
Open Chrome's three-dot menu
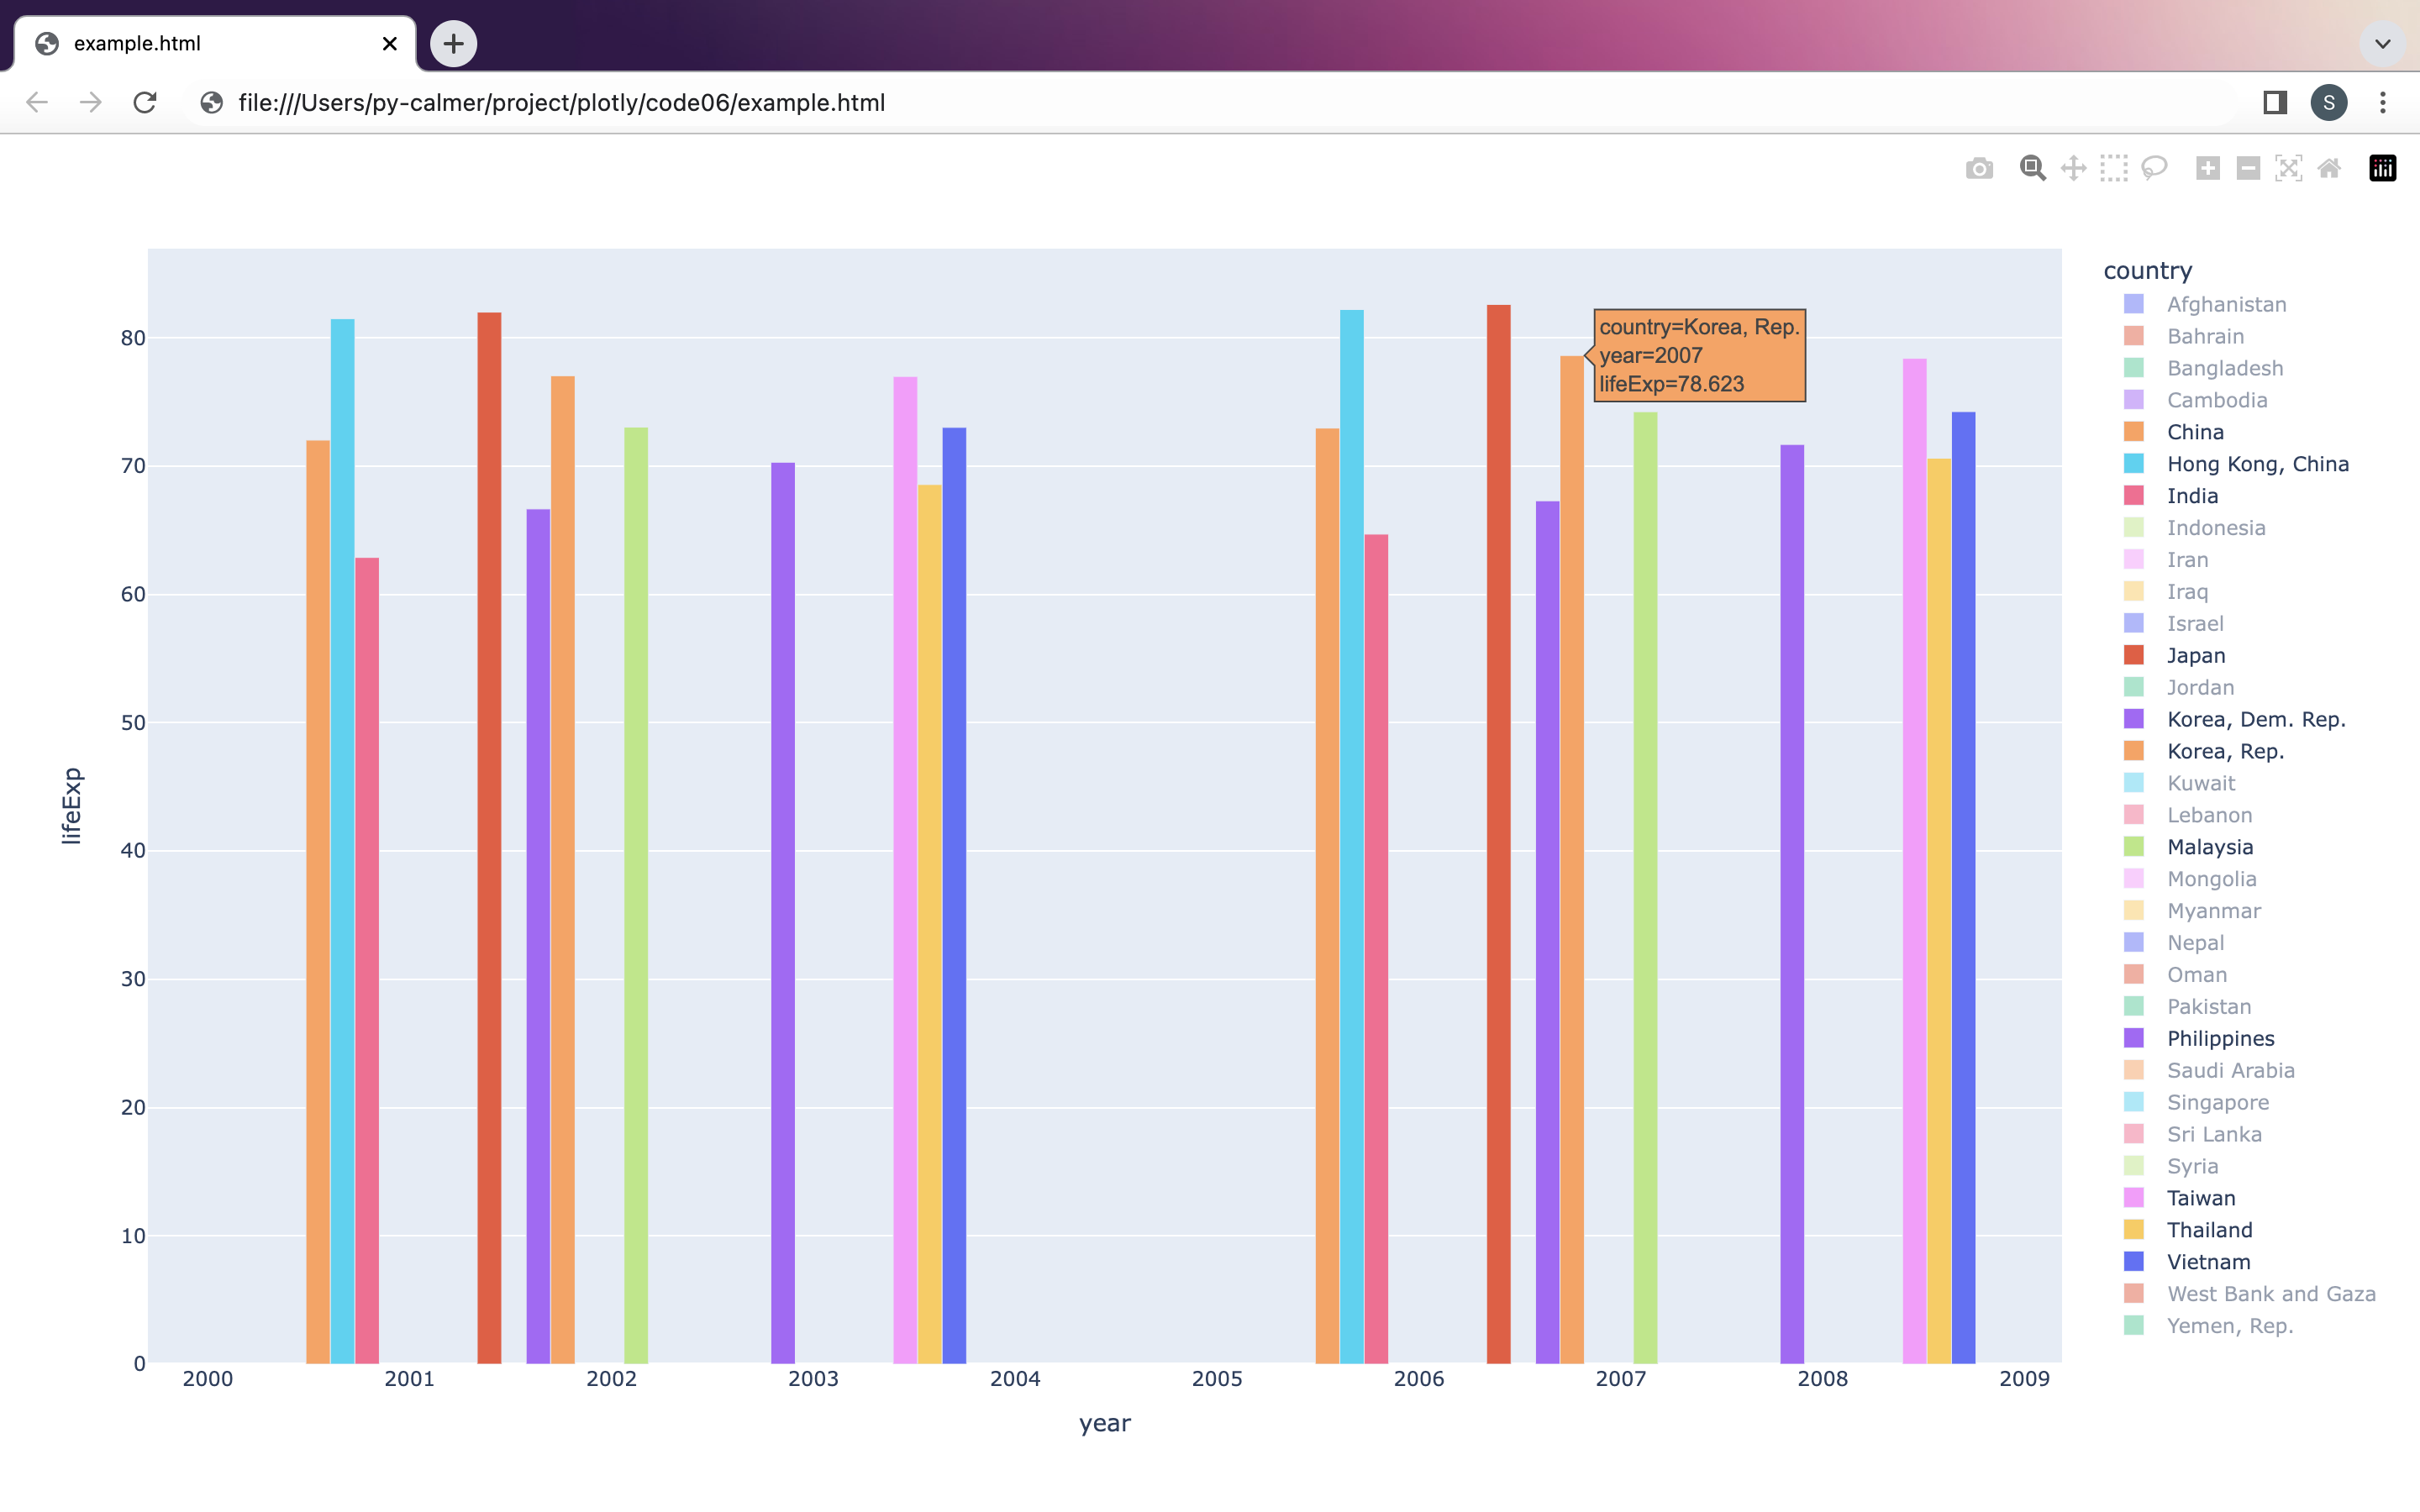[x=2382, y=103]
